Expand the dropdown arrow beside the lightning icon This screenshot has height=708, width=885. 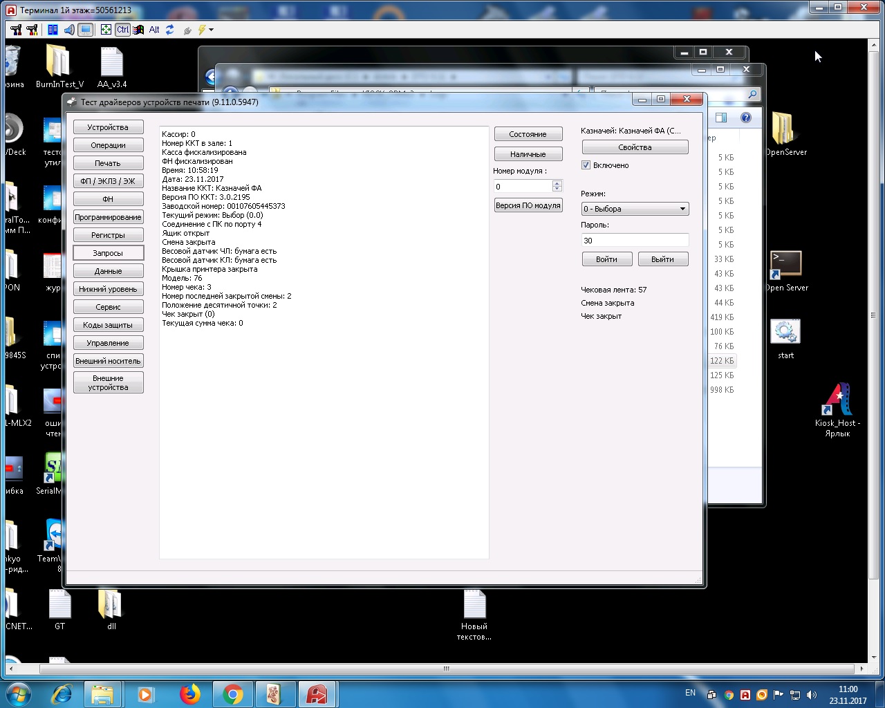[x=211, y=30]
